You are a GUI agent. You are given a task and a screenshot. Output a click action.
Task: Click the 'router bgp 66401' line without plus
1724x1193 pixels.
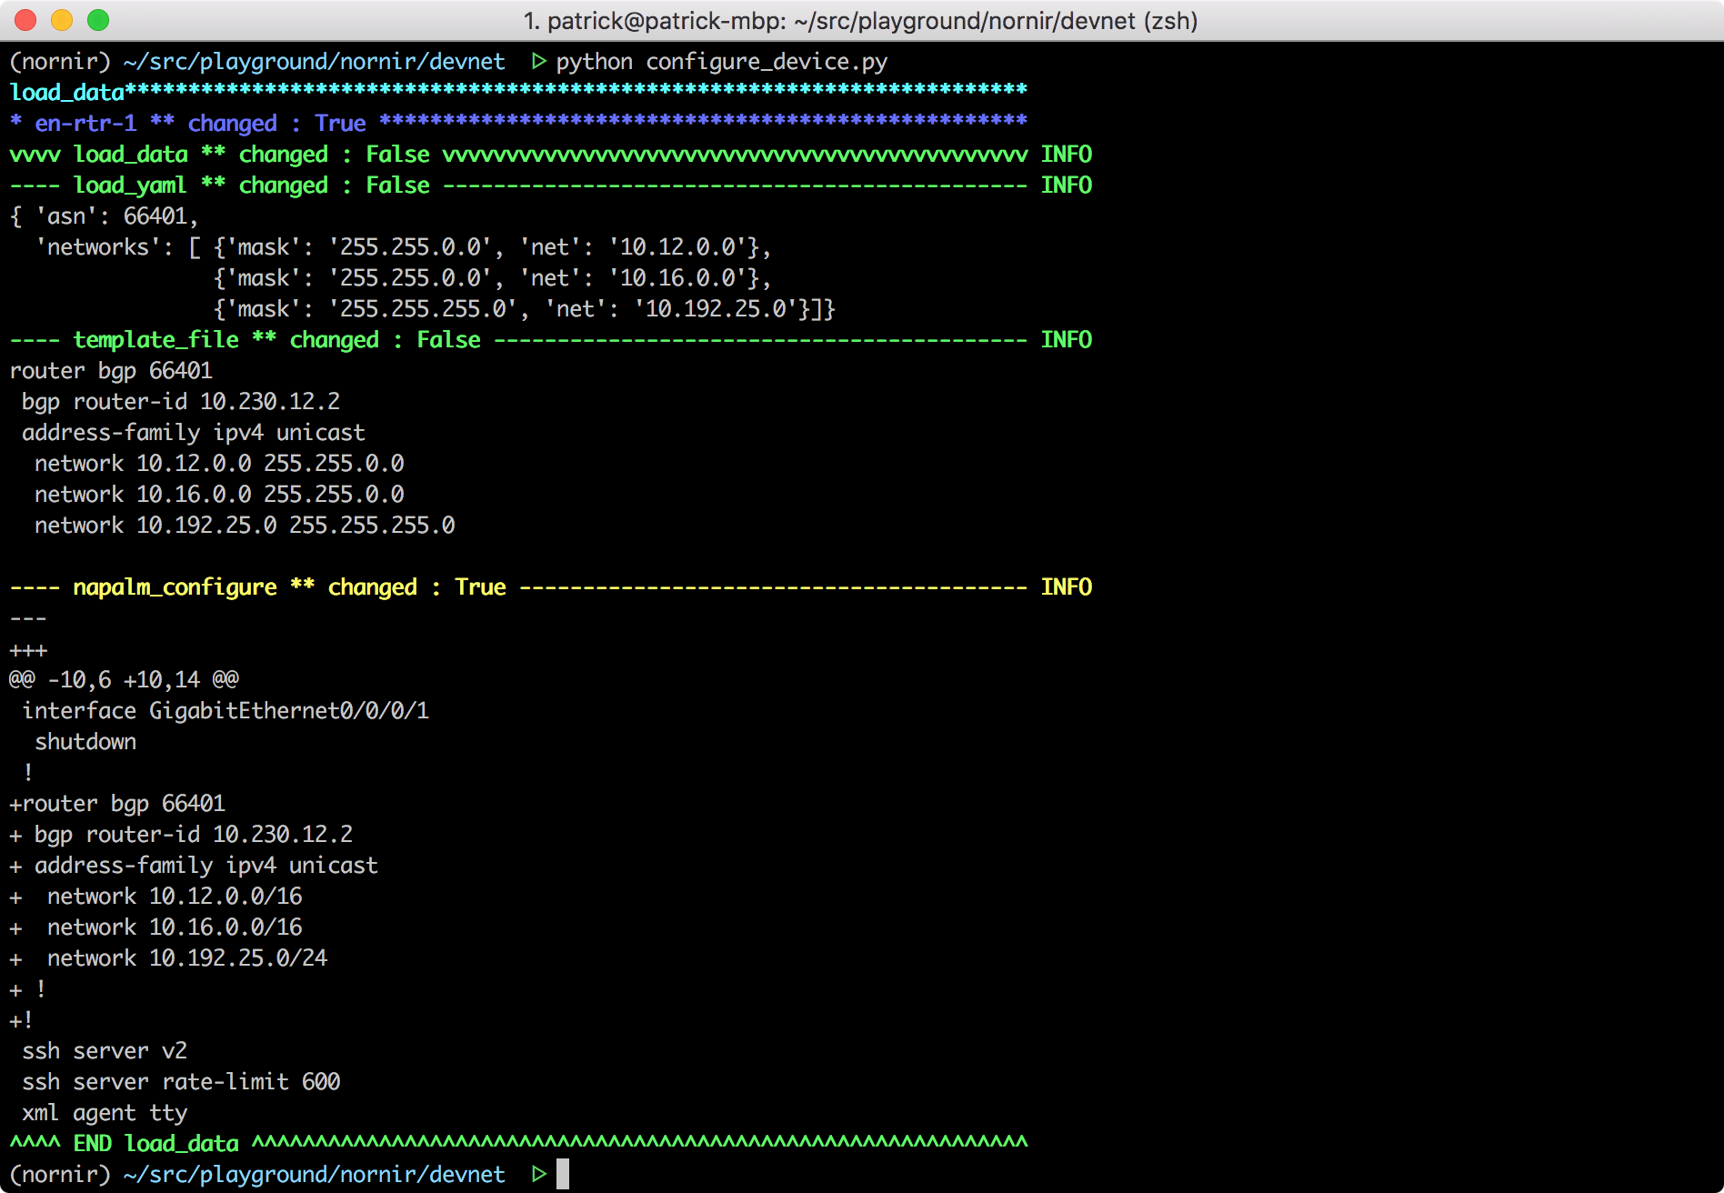(111, 371)
